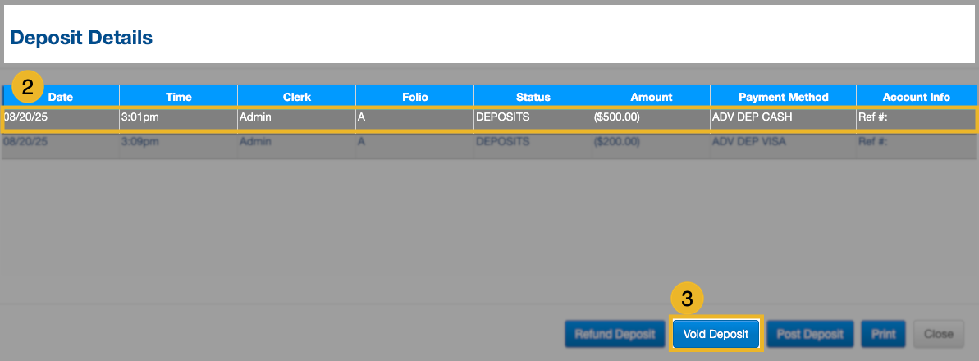Click the Account Info column header
The image size is (979, 361).
(916, 97)
